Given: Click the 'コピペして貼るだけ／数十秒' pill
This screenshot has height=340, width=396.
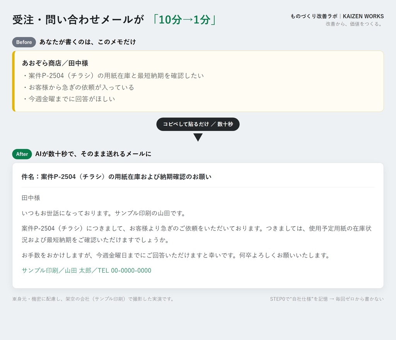Looking at the screenshot, I should (198, 124).
